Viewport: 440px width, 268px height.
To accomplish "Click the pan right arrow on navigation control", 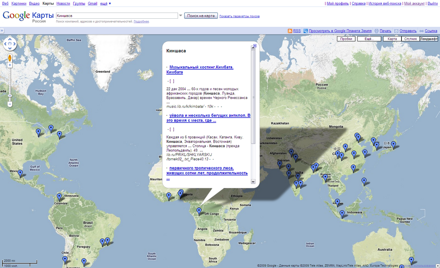I will coord(15,44).
